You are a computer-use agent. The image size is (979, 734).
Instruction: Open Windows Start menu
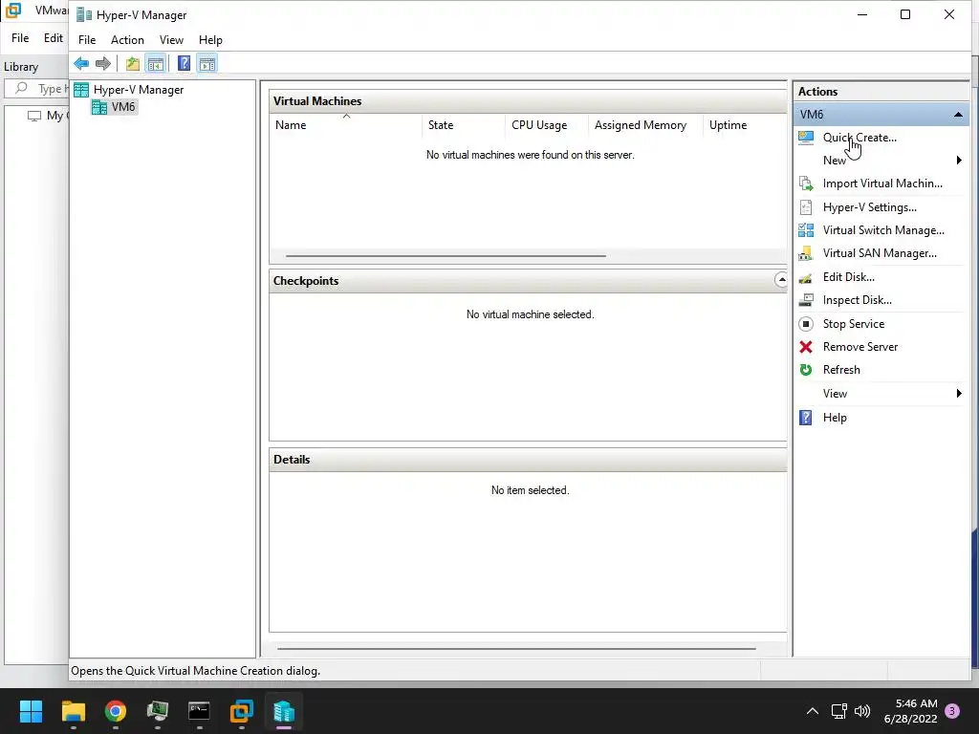[31, 711]
